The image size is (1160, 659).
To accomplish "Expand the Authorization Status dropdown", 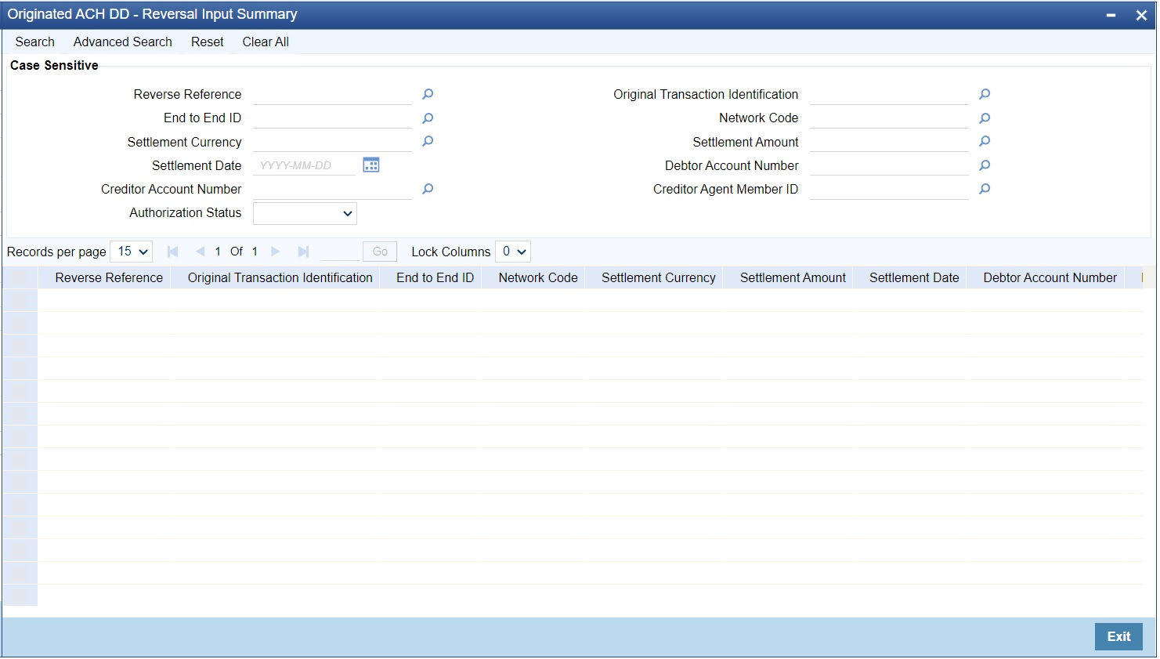I will point(305,213).
